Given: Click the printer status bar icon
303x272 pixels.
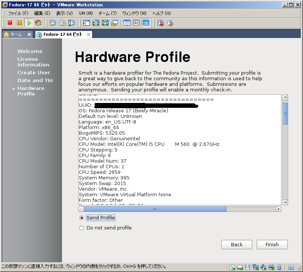Looking at the screenshot, I should point(271,267).
